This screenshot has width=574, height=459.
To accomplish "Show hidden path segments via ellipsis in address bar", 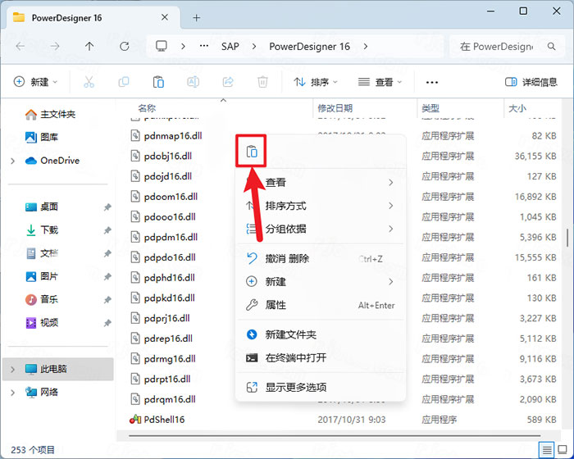I will [x=204, y=46].
